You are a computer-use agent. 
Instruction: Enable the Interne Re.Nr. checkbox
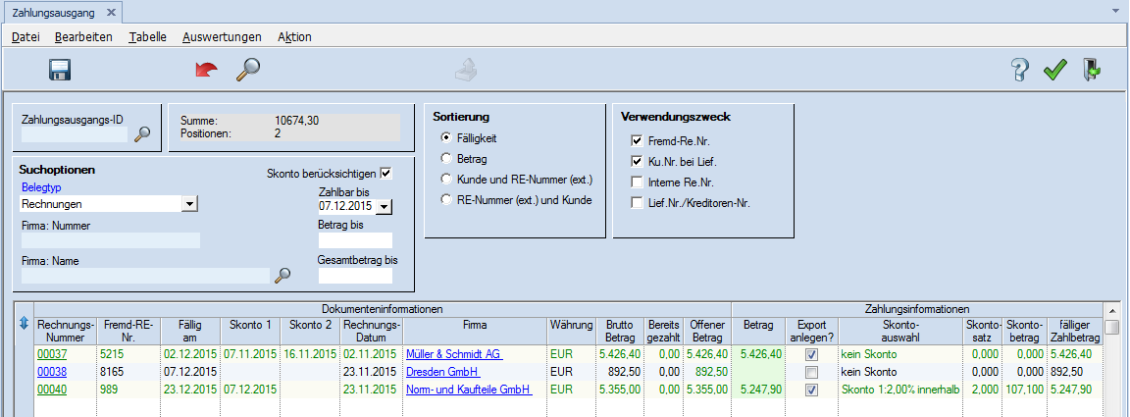637,182
